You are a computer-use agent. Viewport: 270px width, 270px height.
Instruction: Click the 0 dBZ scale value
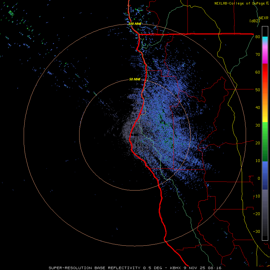click(259, 178)
